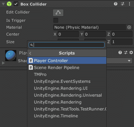
Task: Click the green Box Collider cube icon
Action: [x=9, y=4]
